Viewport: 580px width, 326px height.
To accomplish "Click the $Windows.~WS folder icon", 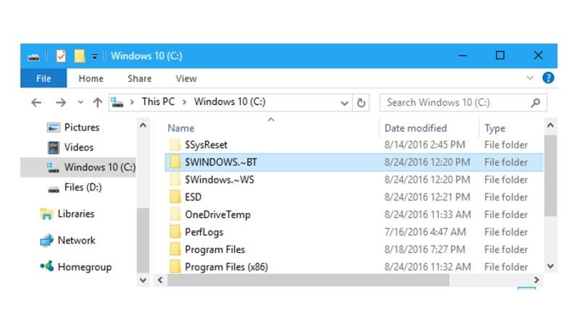I will [175, 180].
